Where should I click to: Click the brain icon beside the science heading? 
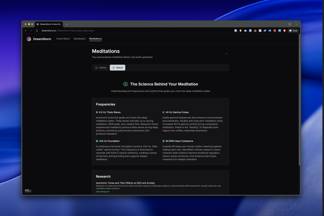pos(126,84)
